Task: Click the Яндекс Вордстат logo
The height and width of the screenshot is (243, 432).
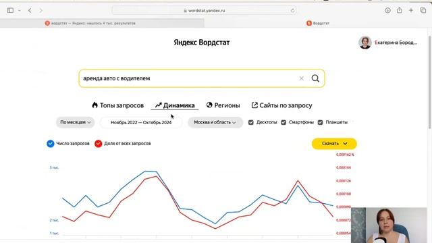Action: pyautogui.click(x=202, y=43)
